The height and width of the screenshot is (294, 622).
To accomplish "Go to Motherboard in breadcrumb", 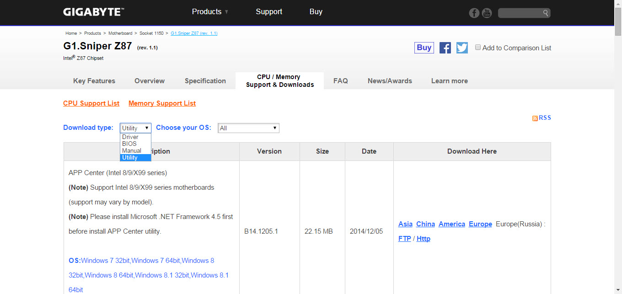I will tap(120, 33).
